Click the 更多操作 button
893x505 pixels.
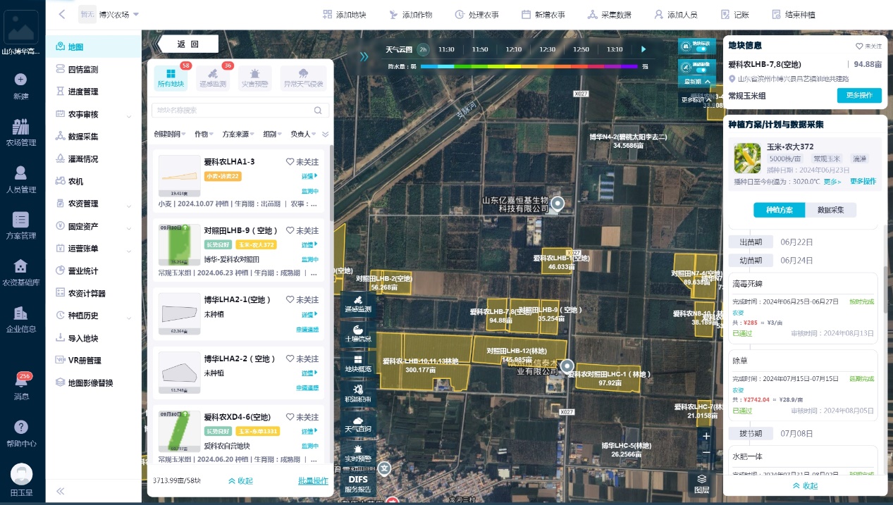[858, 96]
